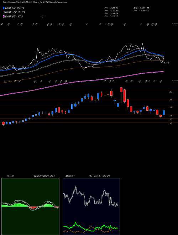178x235 pixels.
Task: Click the thick magenta long-term average line
Action: (82, 81)
